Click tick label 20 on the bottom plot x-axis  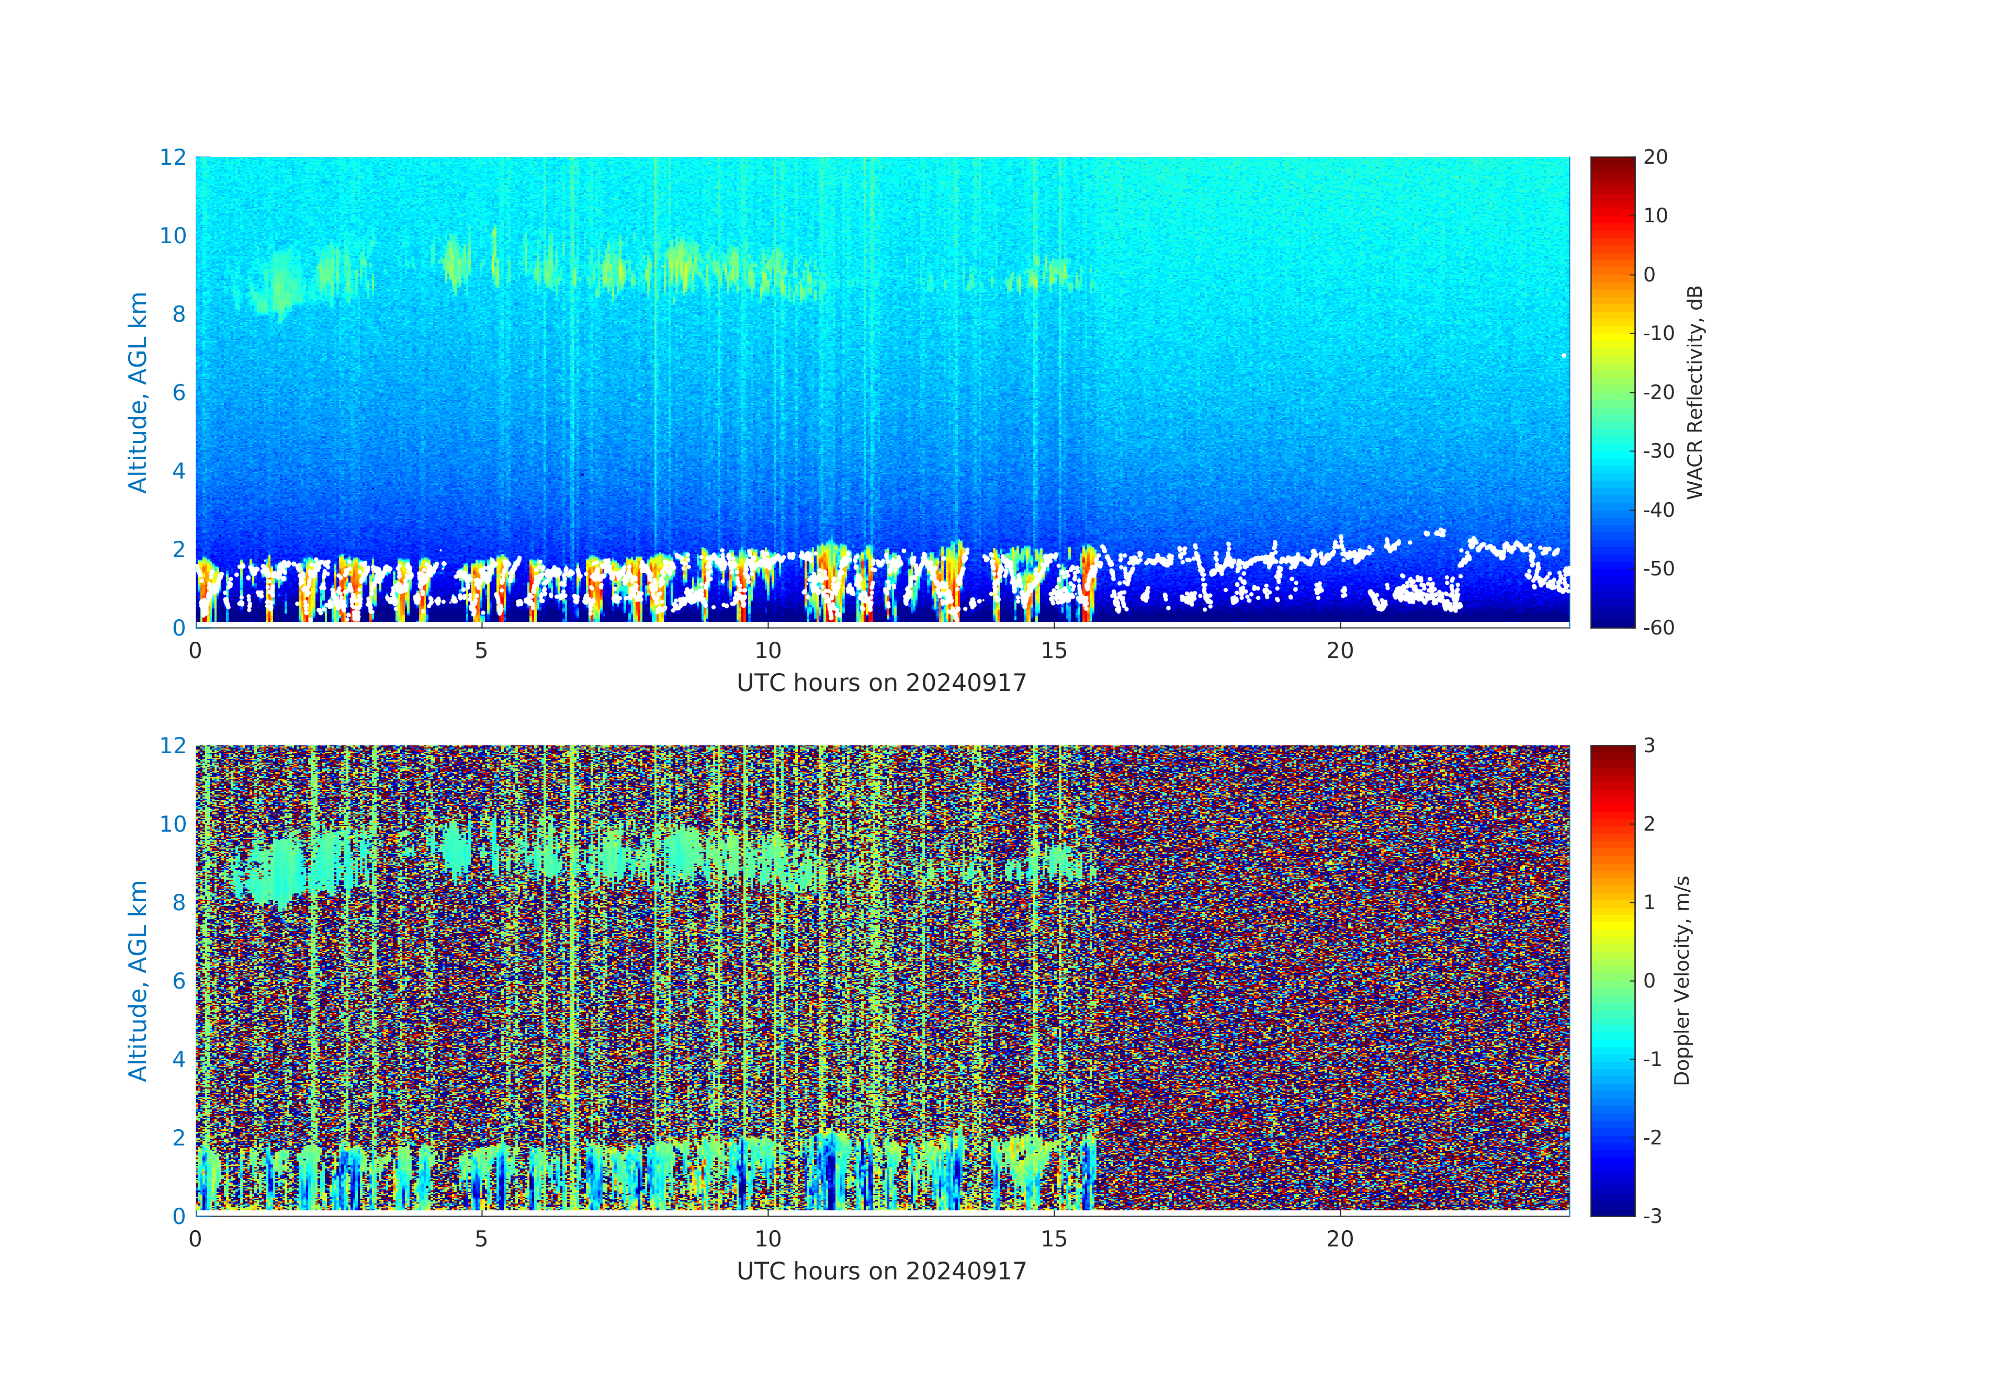click(x=1340, y=1240)
